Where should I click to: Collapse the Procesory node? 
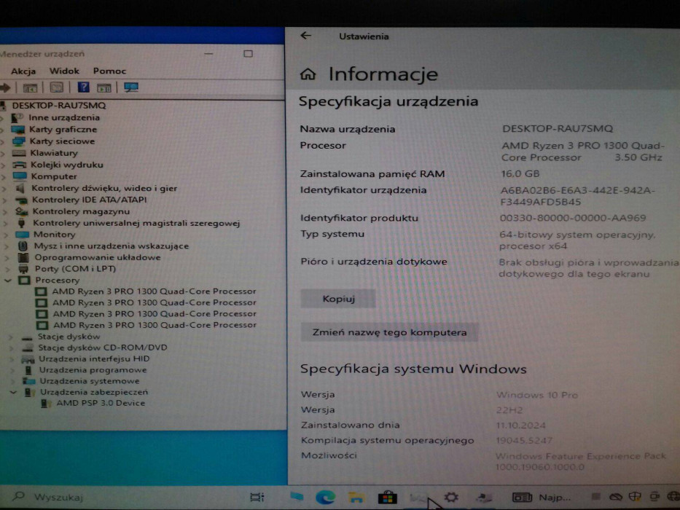coord(8,280)
